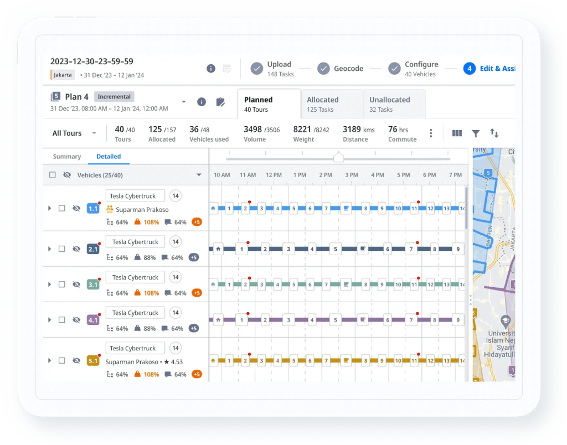Toggle visibility of tour 2.1

(76, 249)
